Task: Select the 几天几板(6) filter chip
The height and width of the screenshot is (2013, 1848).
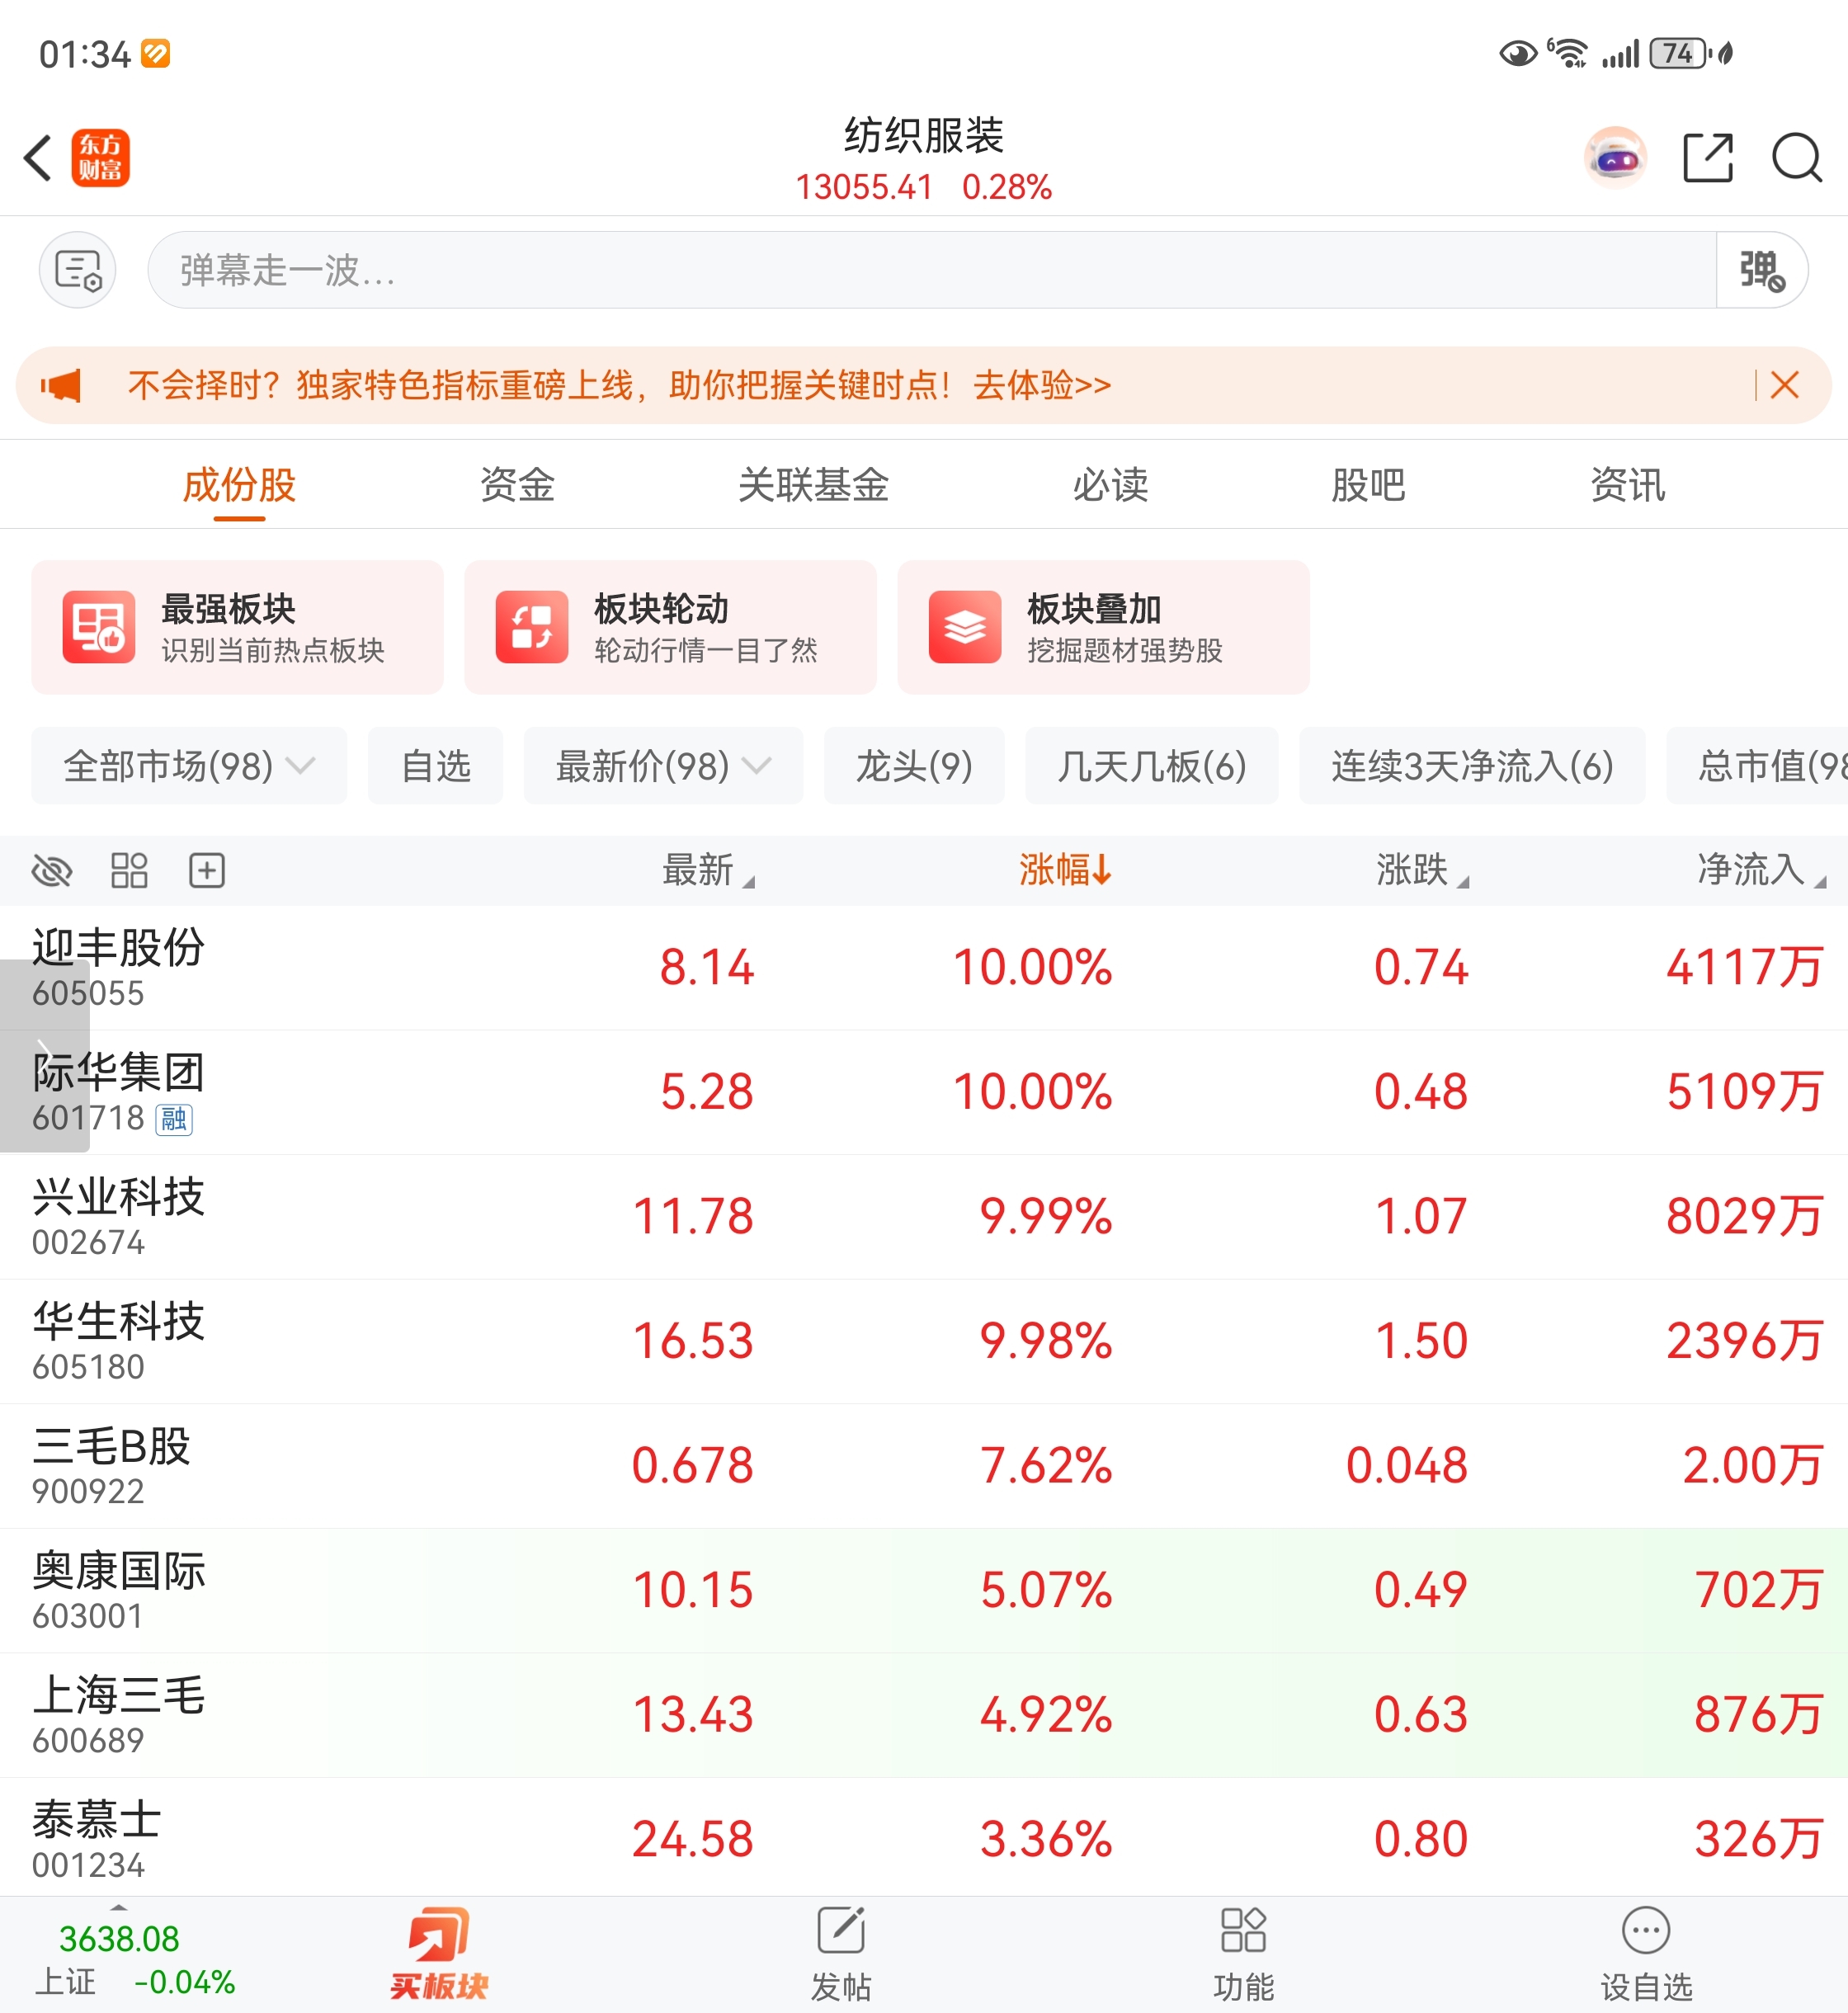Action: [x=1151, y=766]
